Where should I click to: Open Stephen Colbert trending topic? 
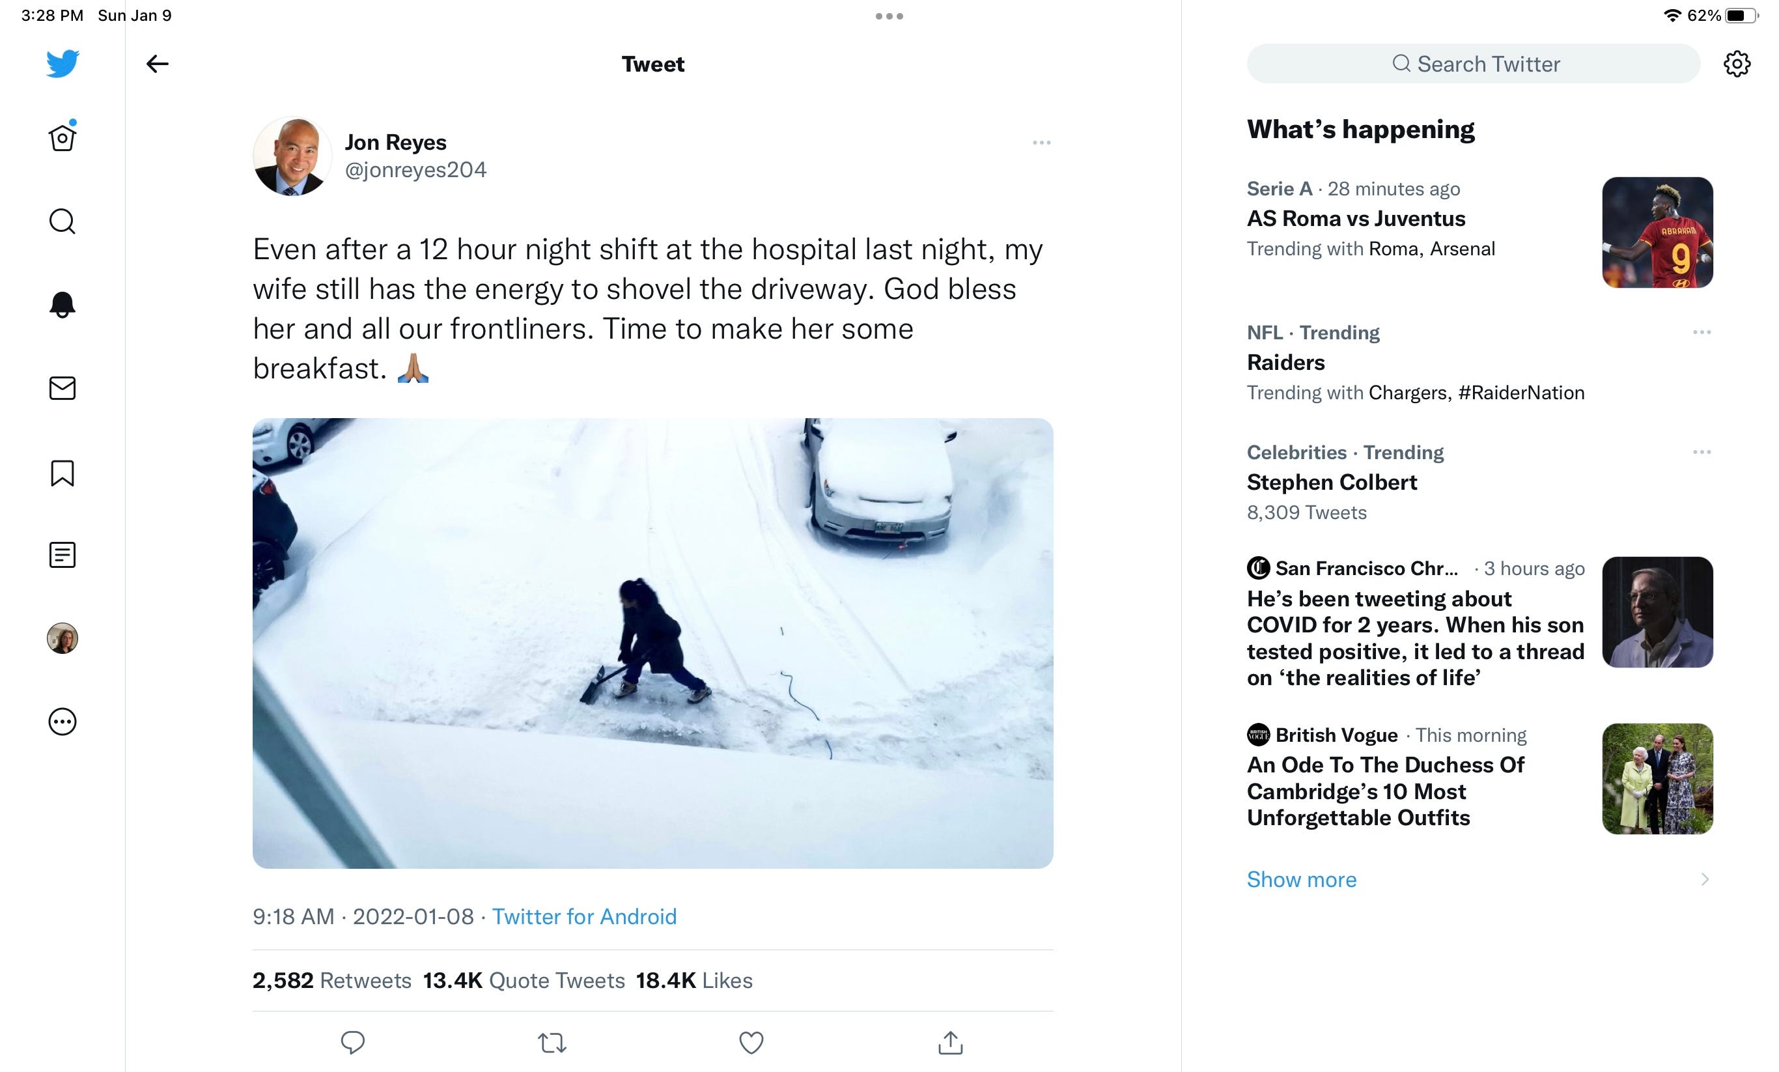pyautogui.click(x=1332, y=482)
